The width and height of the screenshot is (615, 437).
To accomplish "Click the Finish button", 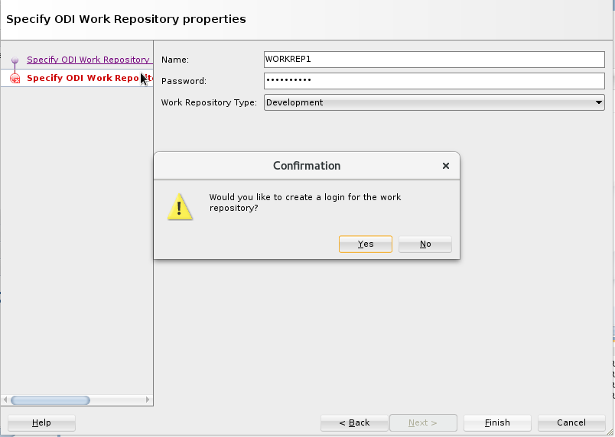I will [x=497, y=423].
